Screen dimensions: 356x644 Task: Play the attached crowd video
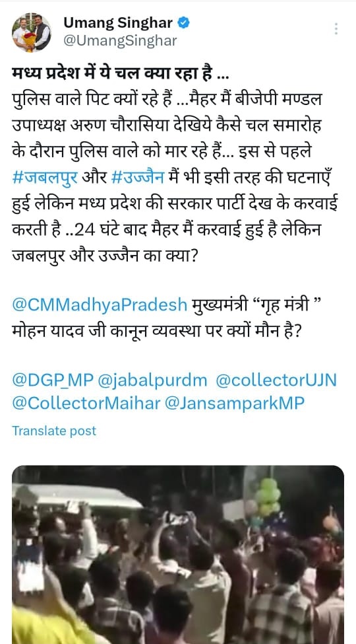[178, 554]
